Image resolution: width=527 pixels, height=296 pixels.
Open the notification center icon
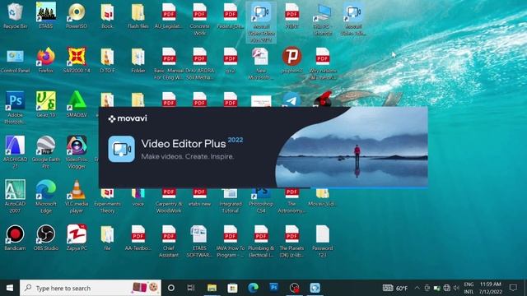coord(513,288)
